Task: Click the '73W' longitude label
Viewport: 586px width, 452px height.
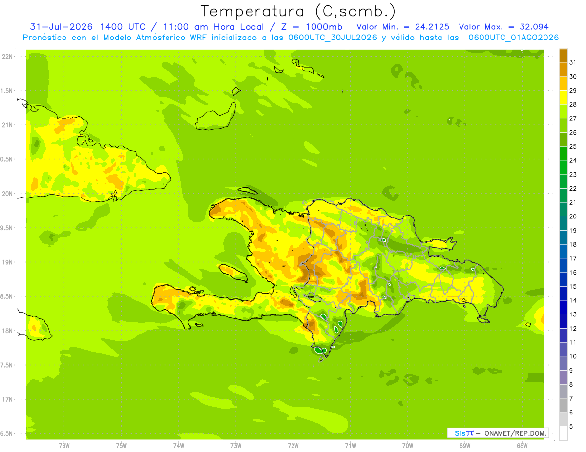Action: pyautogui.click(x=236, y=445)
